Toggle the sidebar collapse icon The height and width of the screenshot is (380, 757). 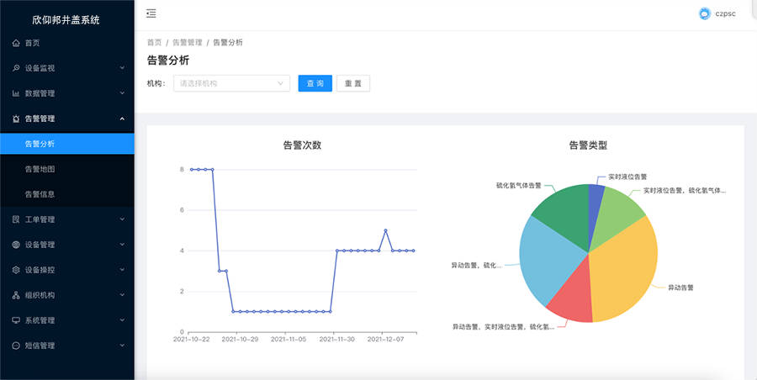(151, 13)
